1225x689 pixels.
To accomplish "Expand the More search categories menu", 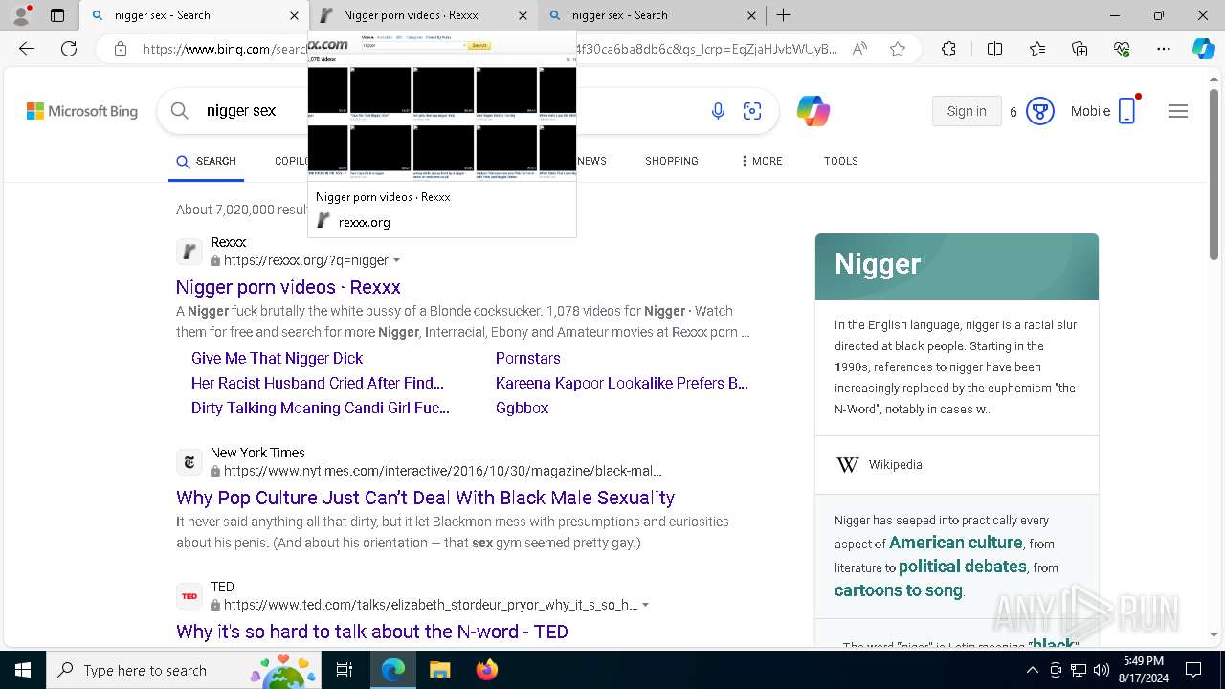I will [x=761, y=161].
